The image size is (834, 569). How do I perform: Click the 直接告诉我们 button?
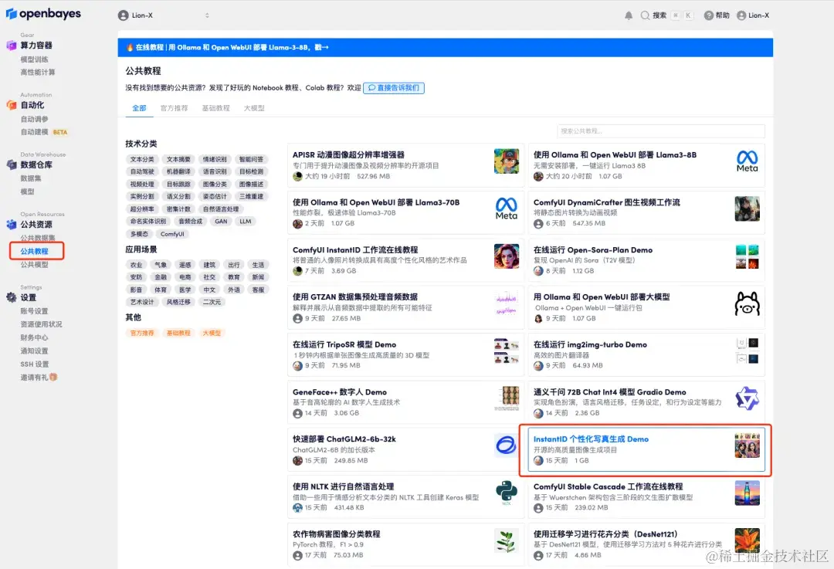(394, 88)
